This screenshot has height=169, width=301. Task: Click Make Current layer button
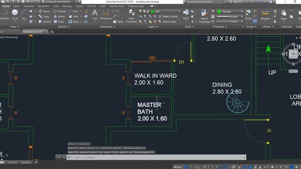(168, 16)
